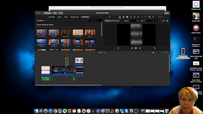Image resolution: width=203 pixels, height=114 pixels.
Task: Adjust the Fade slider
Action: 149,21
